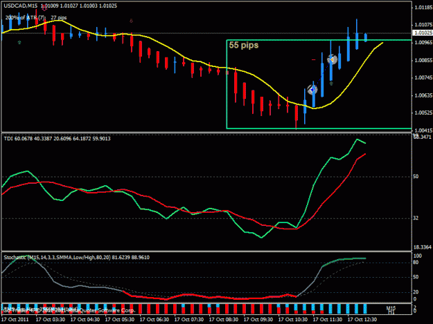This screenshot has height=324, width=433.
Task: Click the TDI level 50 axis label
Action: click(416, 176)
